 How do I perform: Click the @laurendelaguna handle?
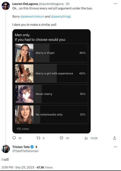tap(51, 4)
